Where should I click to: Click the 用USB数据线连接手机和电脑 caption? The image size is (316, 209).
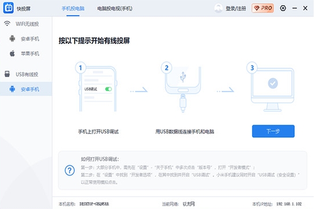[185, 132]
